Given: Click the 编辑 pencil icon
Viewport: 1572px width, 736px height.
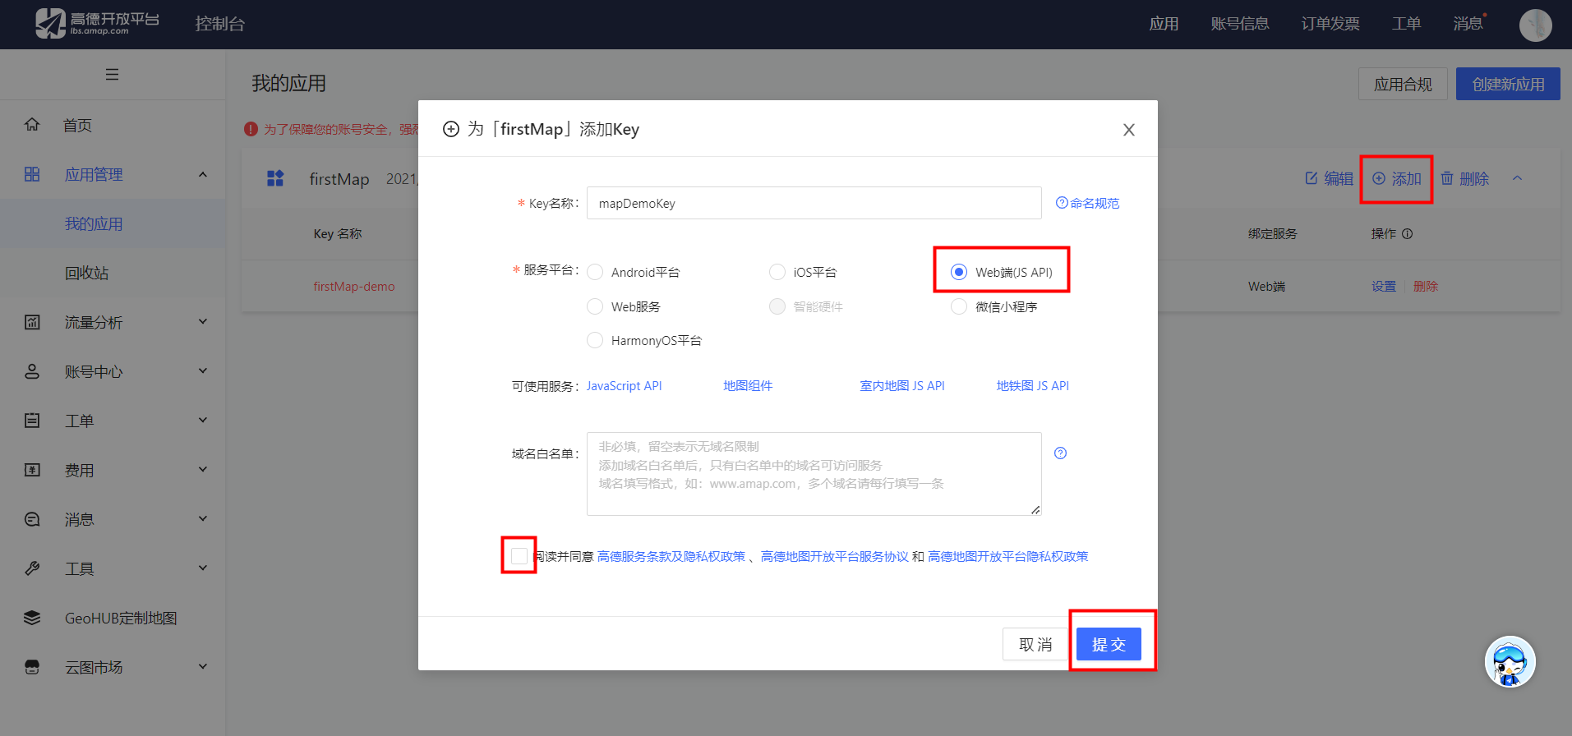Looking at the screenshot, I should (x=1312, y=178).
